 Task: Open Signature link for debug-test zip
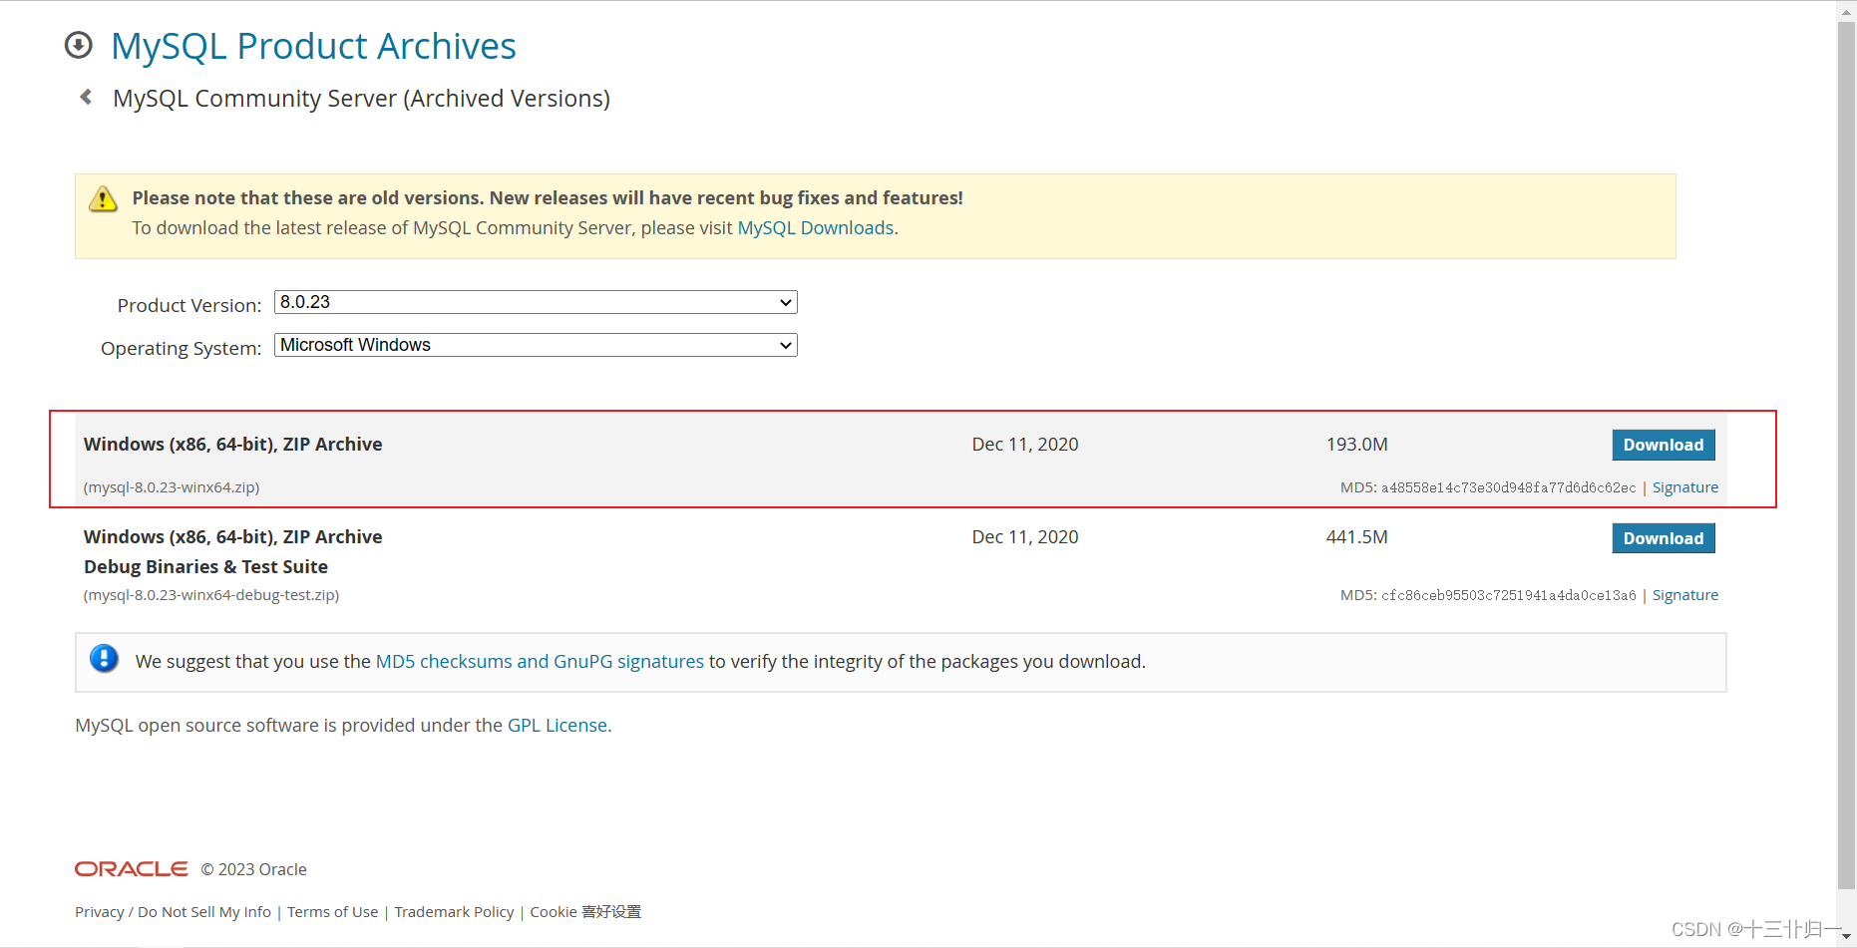pos(1684,595)
